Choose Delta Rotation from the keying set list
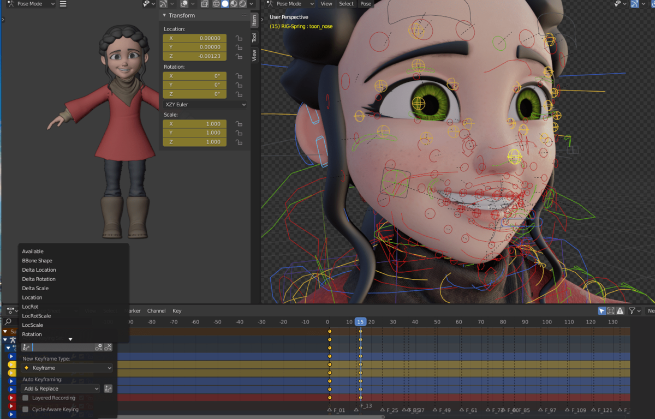 39,279
